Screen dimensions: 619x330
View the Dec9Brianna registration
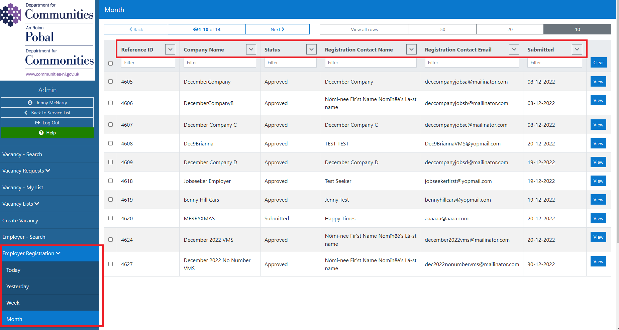tap(598, 143)
